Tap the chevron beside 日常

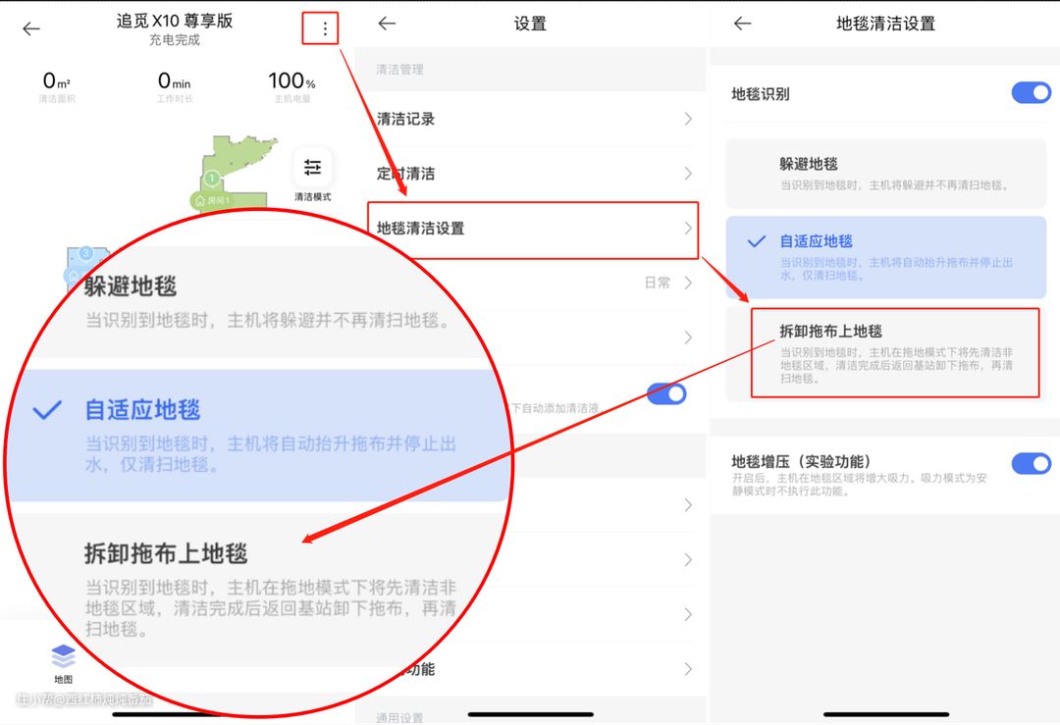[x=688, y=283]
